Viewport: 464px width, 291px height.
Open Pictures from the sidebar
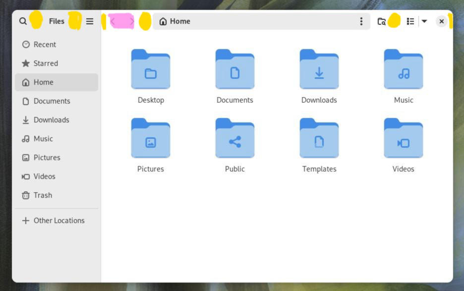(47, 158)
